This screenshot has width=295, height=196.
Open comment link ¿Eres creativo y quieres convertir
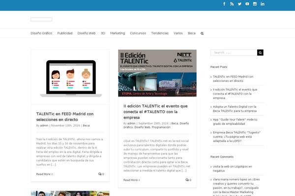(236, 188)
